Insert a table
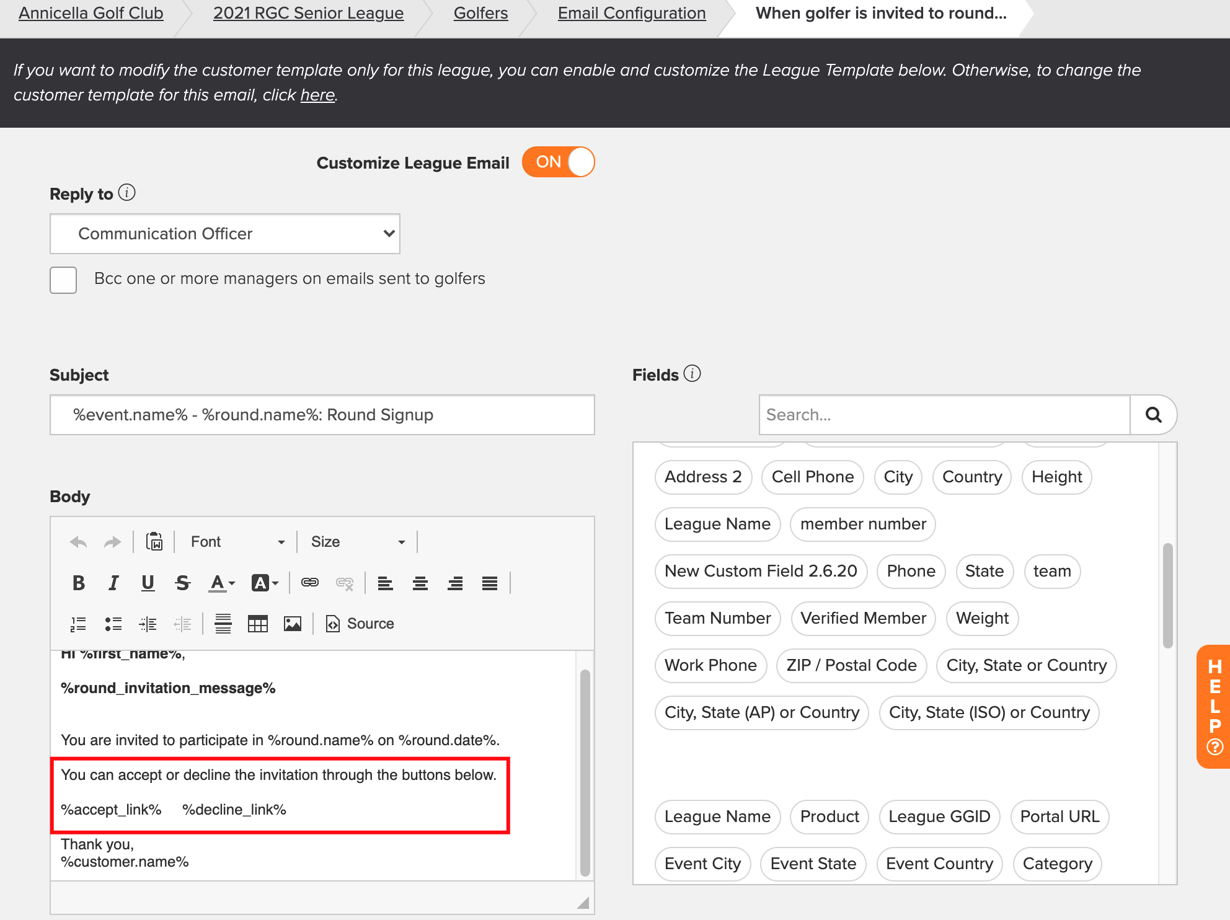Image resolution: width=1230 pixels, height=920 pixels. 258,624
